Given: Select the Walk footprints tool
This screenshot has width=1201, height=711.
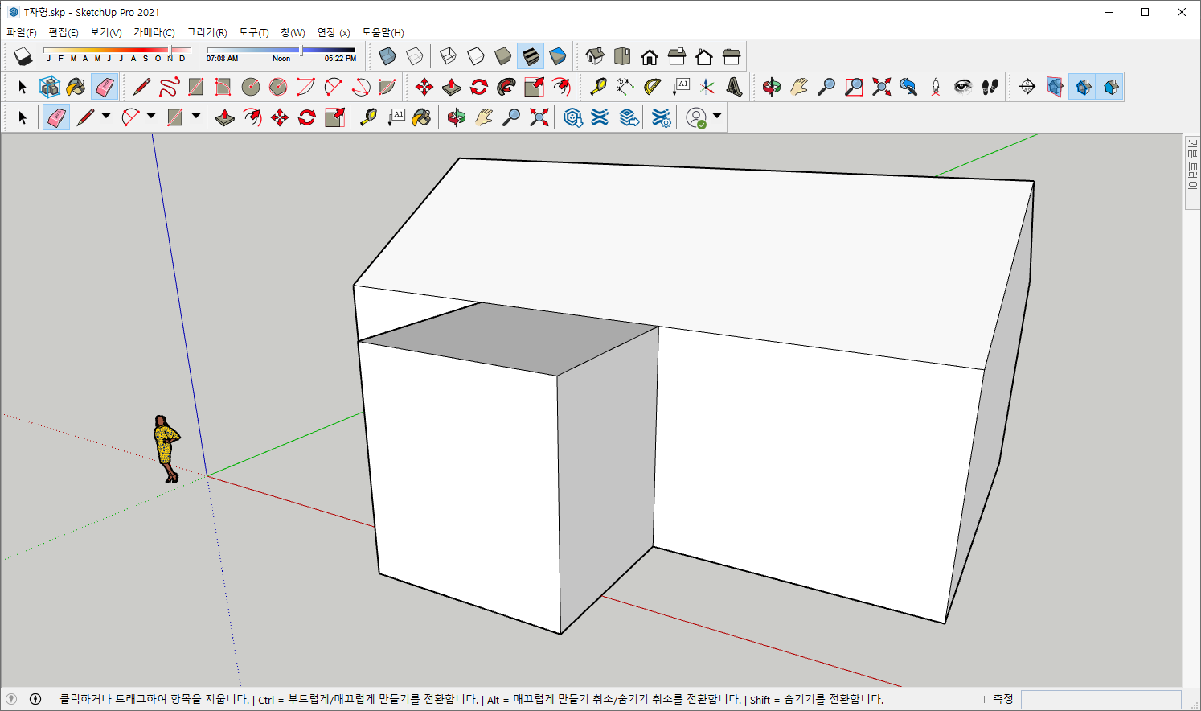Looking at the screenshot, I should 990,87.
